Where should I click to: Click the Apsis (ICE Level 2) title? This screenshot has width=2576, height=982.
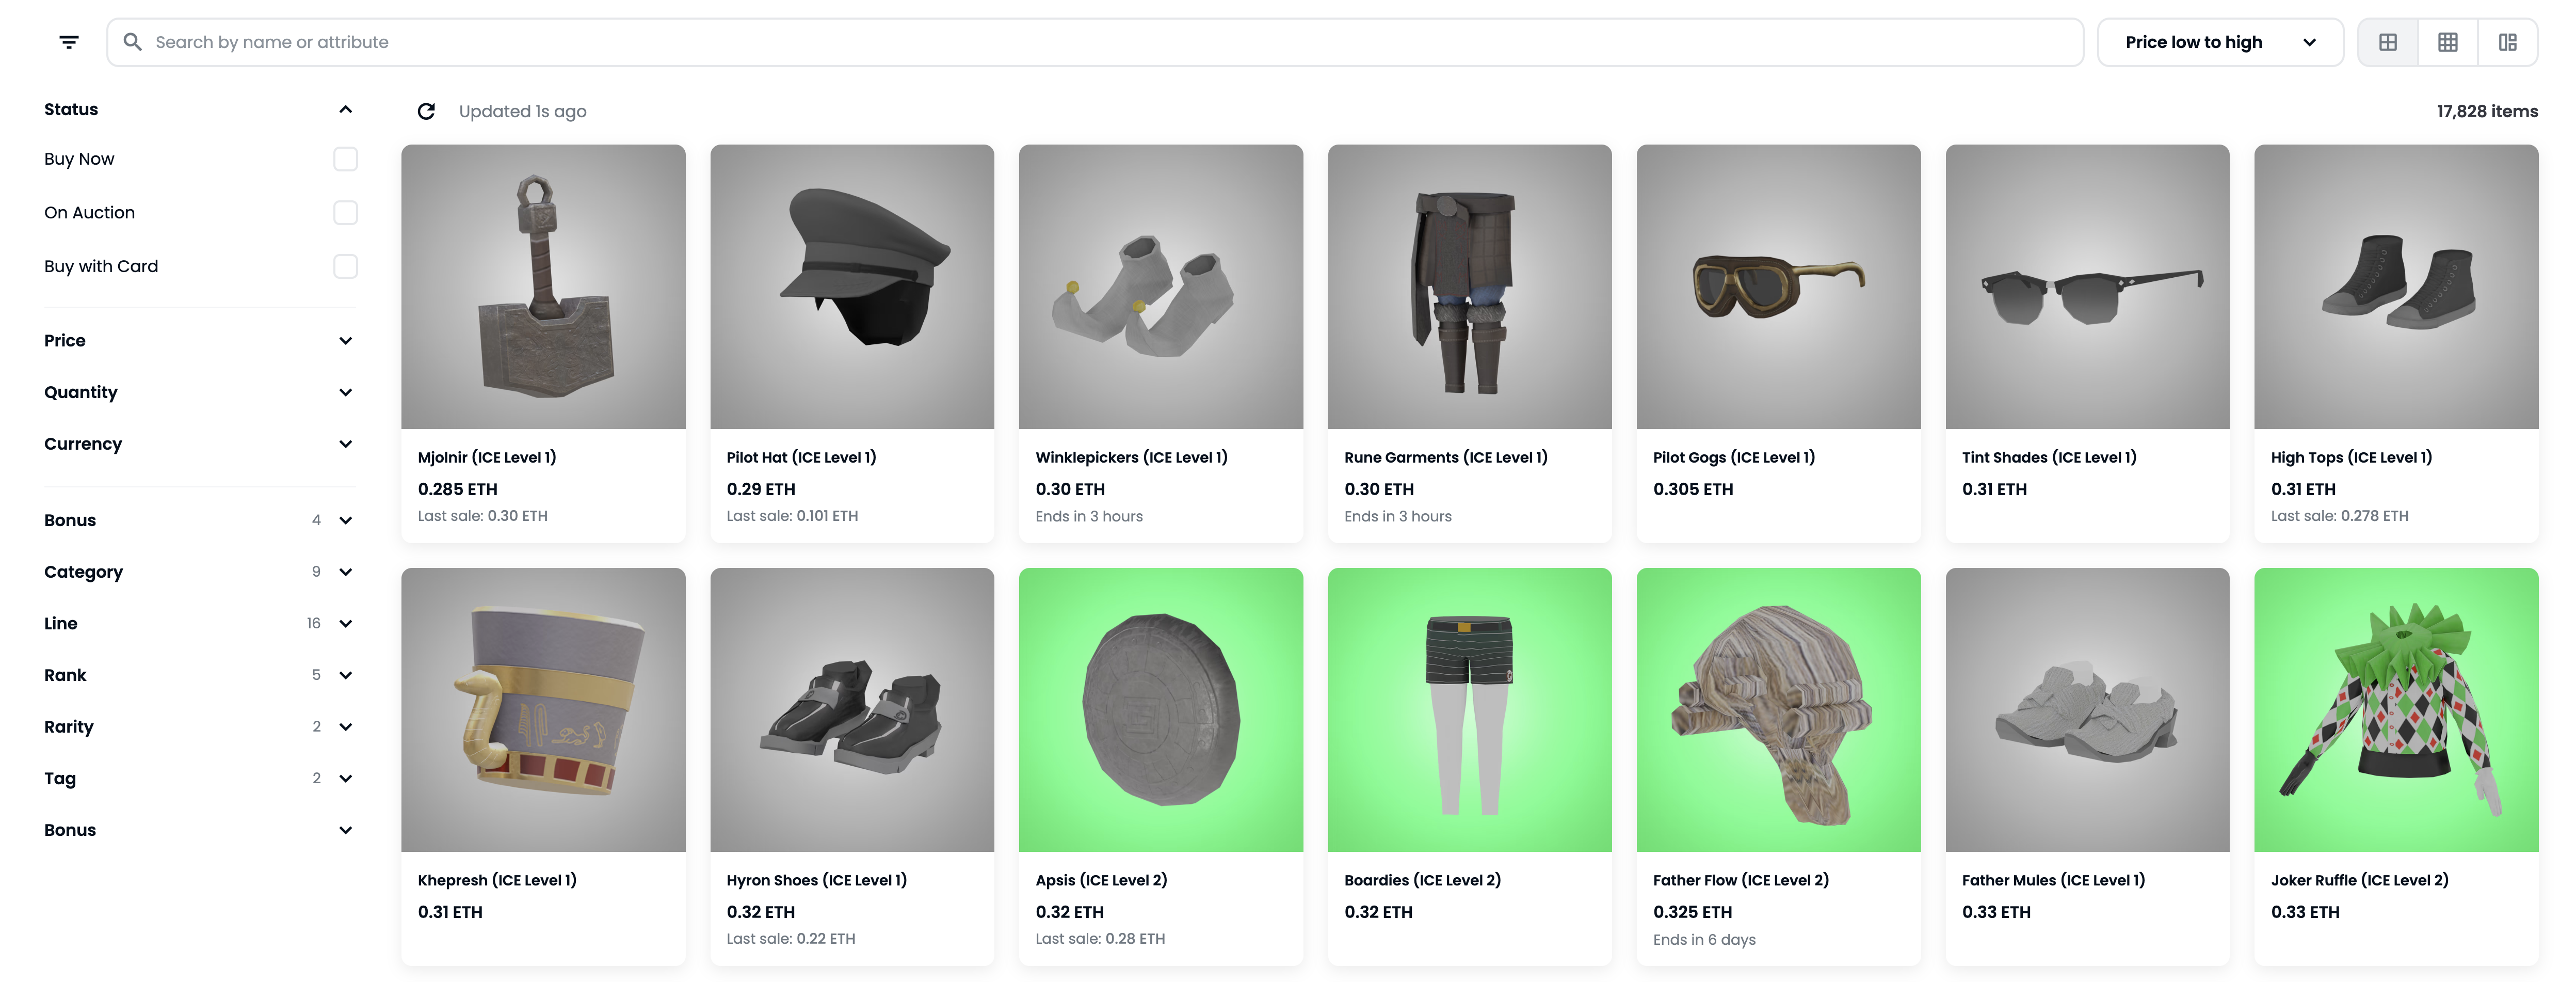click(1101, 881)
